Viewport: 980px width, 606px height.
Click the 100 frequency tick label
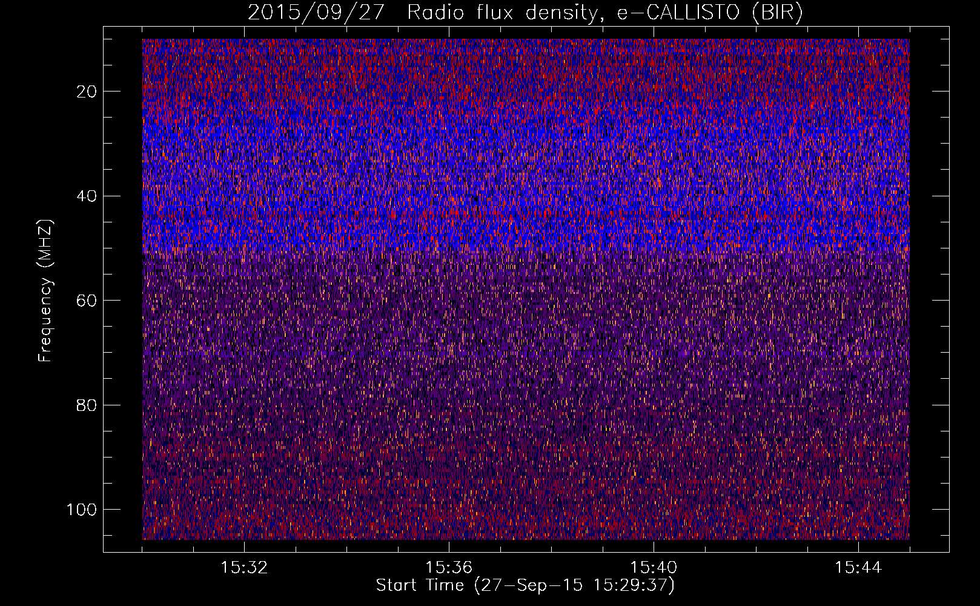click(x=82, y=510)
